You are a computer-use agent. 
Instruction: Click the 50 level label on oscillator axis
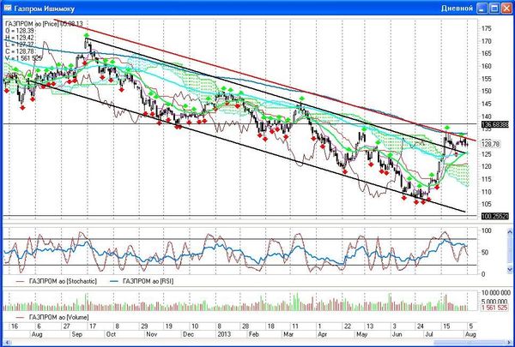click(x=485, y=252)
